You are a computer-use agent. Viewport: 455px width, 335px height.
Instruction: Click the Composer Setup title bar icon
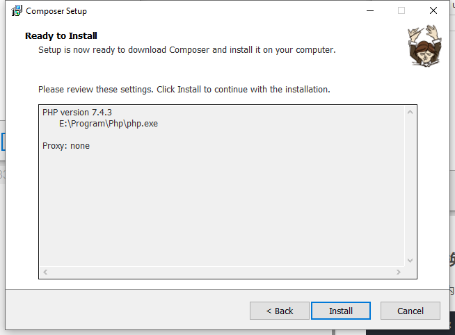click(x=17, y=11)
